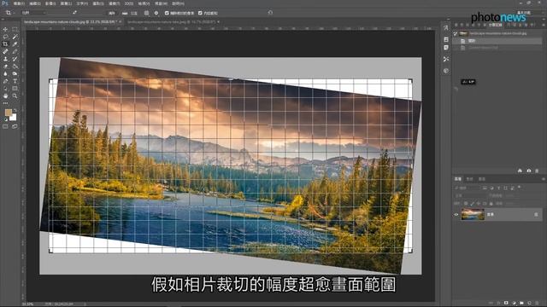Viewport: 547px width, 307px height.
Task: Open the 影像 (Image) menu
Action: click(50, 3)
